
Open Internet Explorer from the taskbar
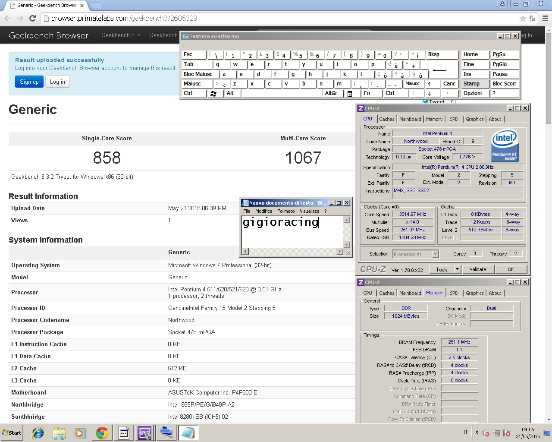click(x=38, y=433)
